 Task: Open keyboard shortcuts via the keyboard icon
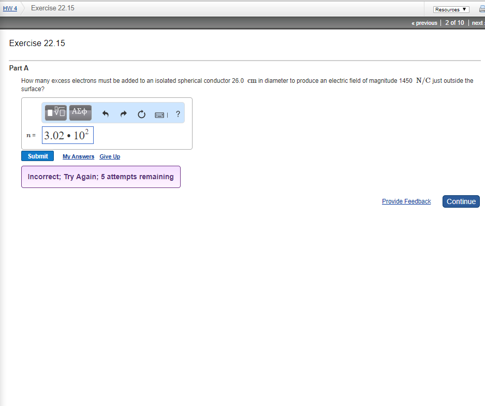[x=159, y=114]
